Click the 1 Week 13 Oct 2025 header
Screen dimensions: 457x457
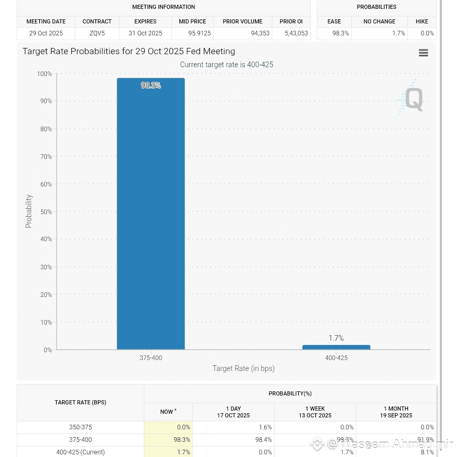[x=315, y=412]
